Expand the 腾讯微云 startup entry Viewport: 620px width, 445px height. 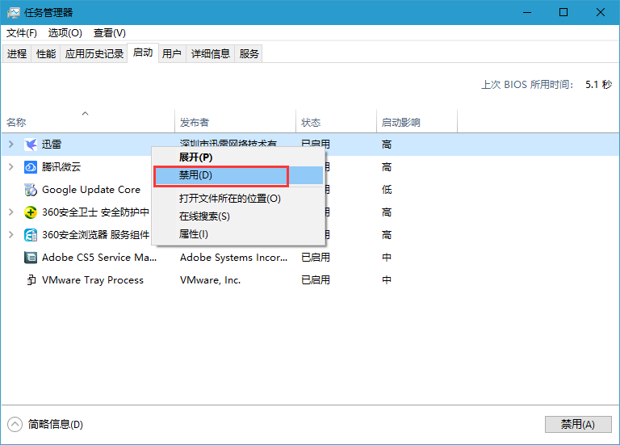10,167
